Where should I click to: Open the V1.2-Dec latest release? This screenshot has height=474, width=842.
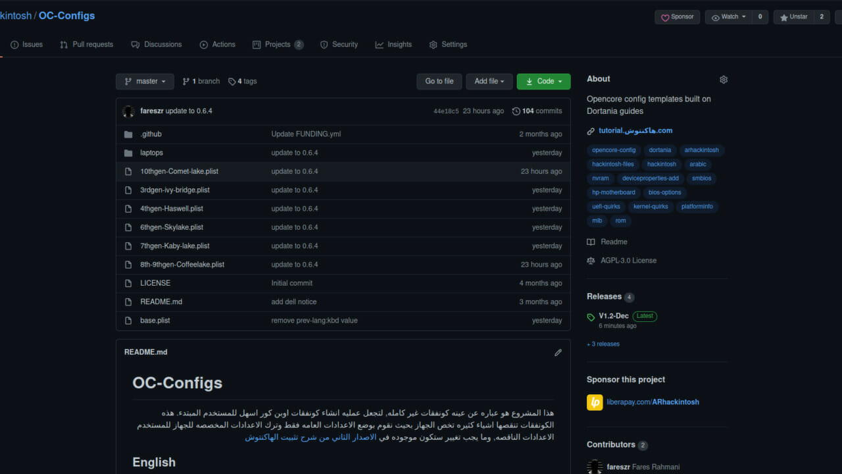(x=613, y=316)
